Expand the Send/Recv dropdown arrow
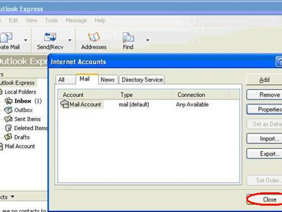 (x=70, y=40)
